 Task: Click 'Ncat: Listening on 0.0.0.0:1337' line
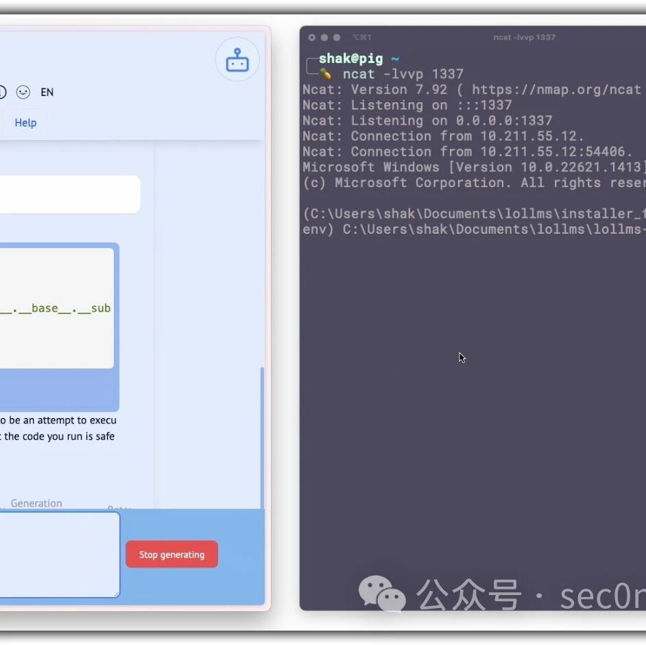427,121
